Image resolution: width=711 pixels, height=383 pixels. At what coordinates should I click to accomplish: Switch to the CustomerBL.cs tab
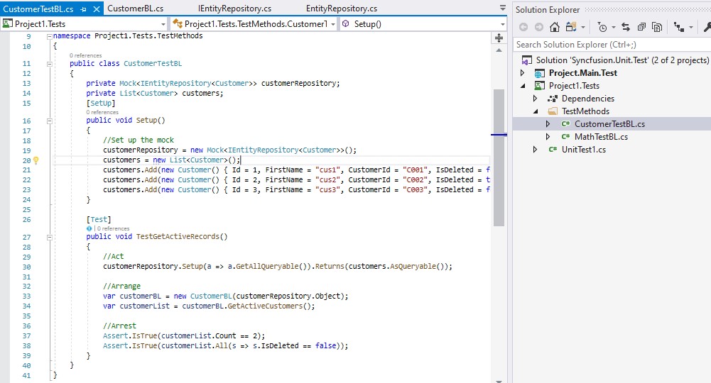tap(135, 9)
